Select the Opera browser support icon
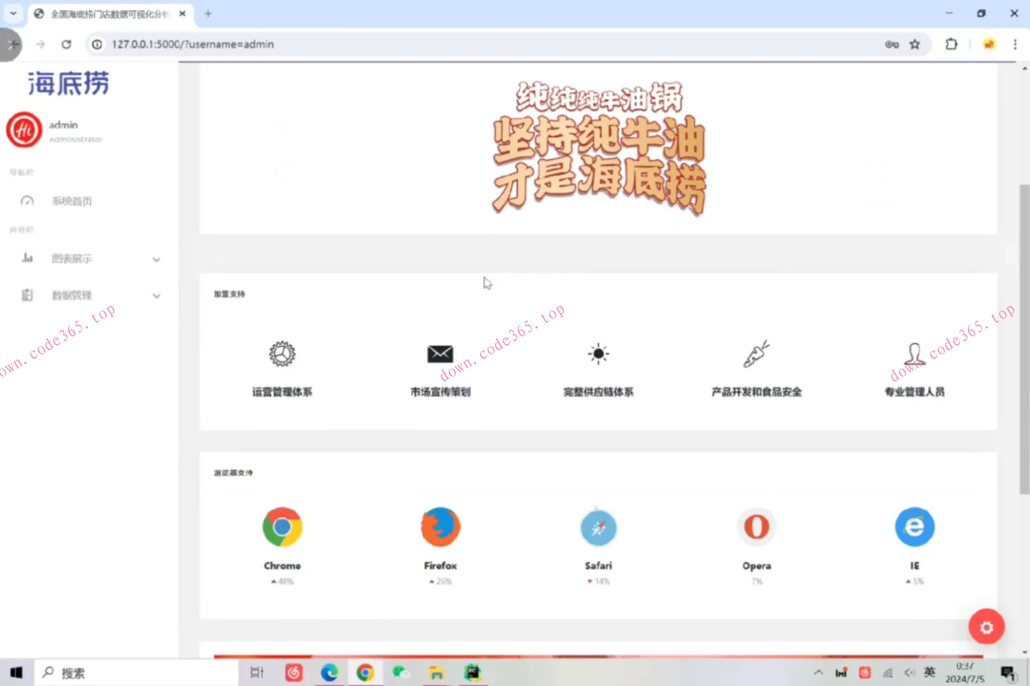Viewport: 1030px width, 686px height. click(756, 527)
